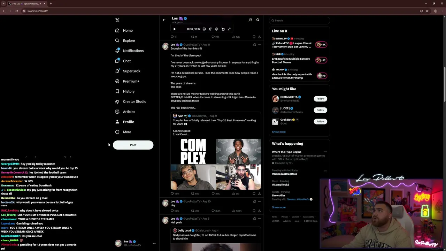Bookmark the Aug 11 post
Screen dimensions: 446x251
click(x=254, y=193)
